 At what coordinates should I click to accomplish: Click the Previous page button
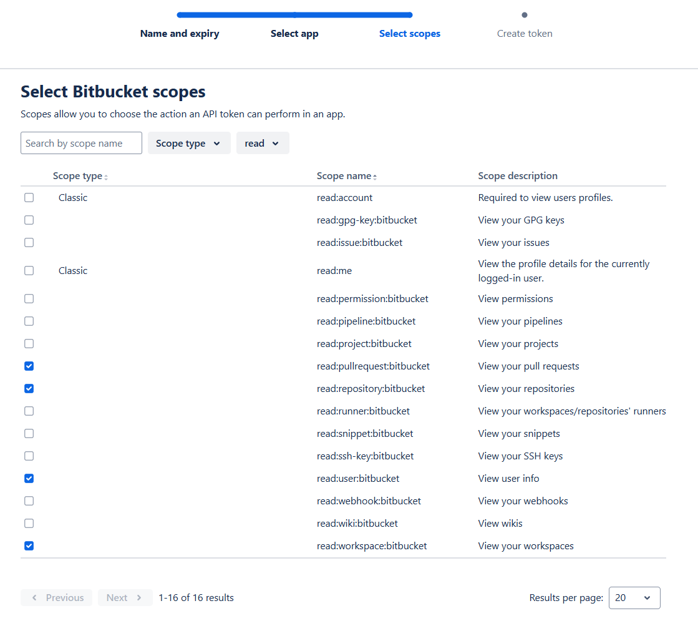[x=57, y=598]
